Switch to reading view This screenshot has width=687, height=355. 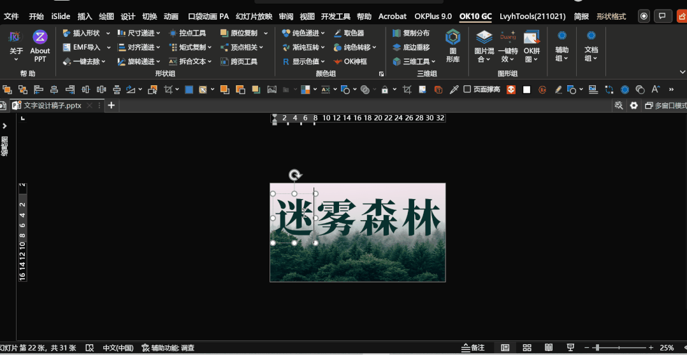[x=548, y=348]
